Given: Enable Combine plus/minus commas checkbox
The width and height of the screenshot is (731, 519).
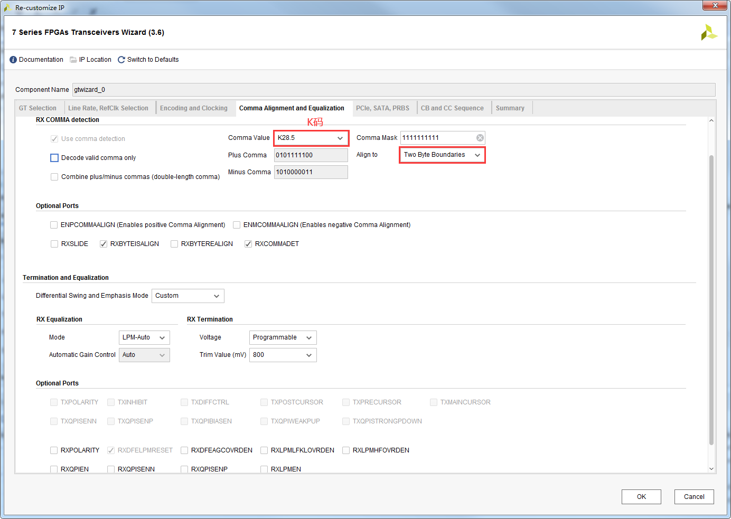Looking at the screenshot, I should [54, 177].
